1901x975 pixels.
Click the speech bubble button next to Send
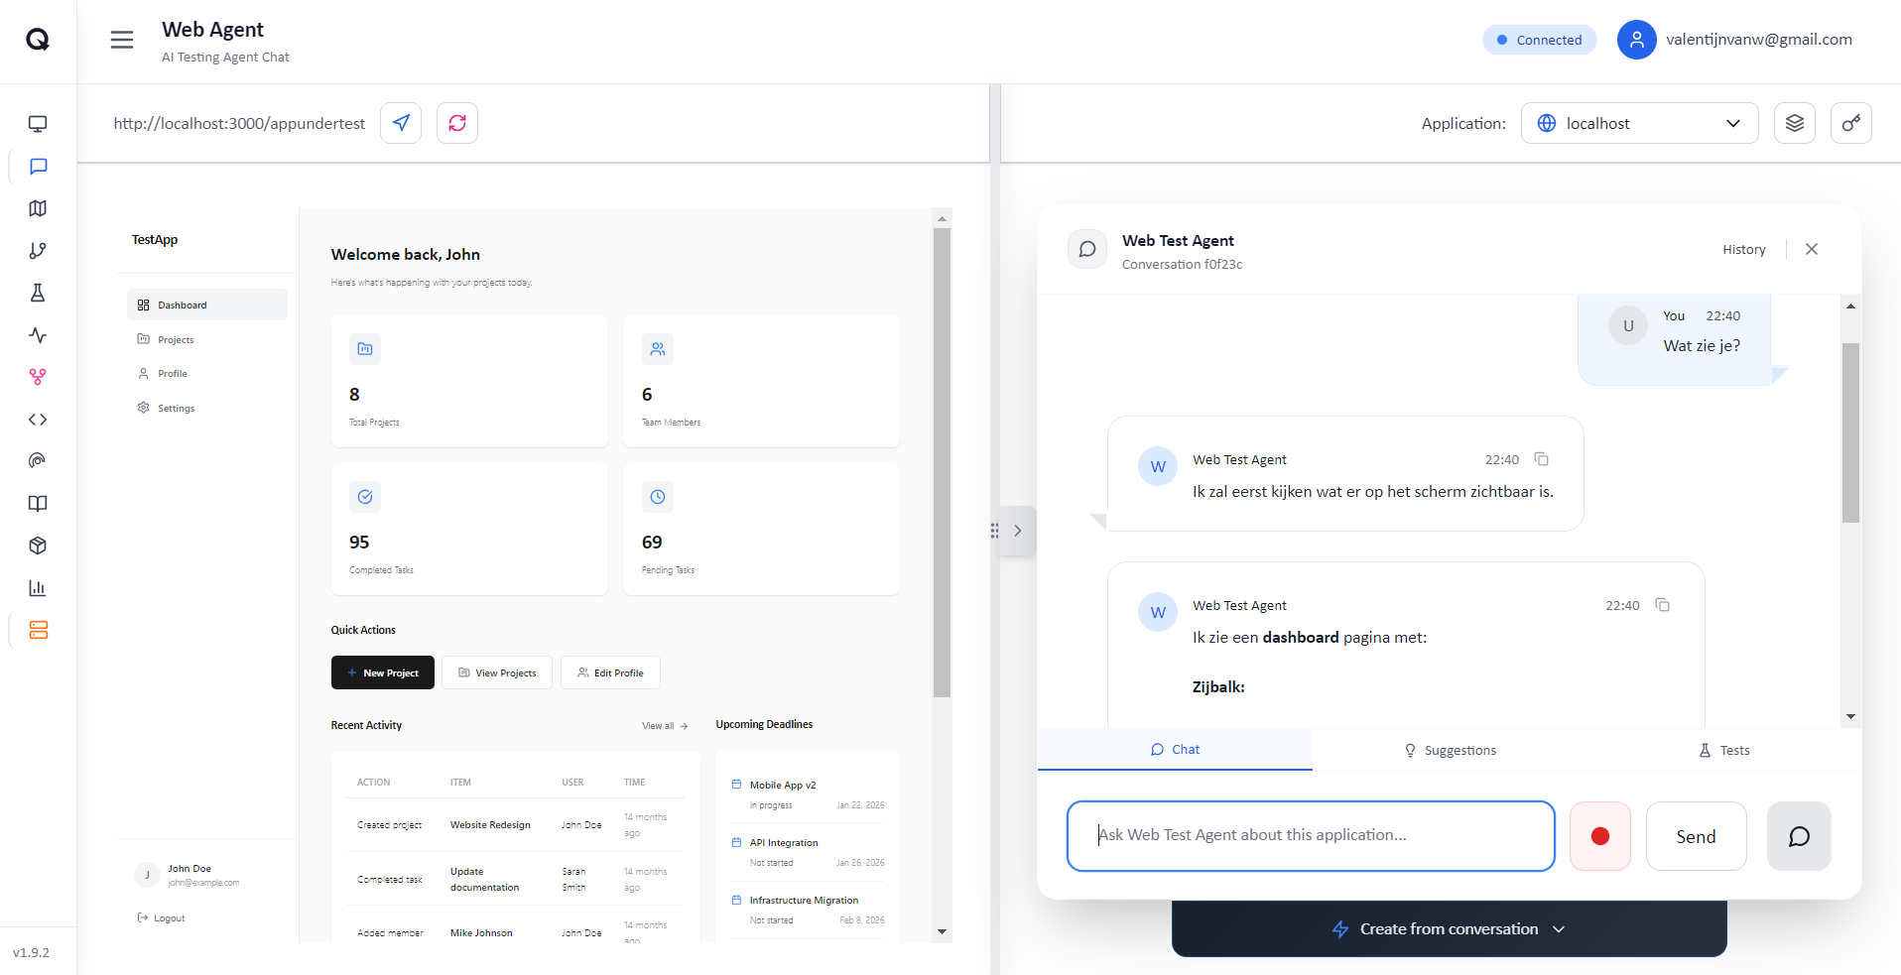tap(1799, 836)
